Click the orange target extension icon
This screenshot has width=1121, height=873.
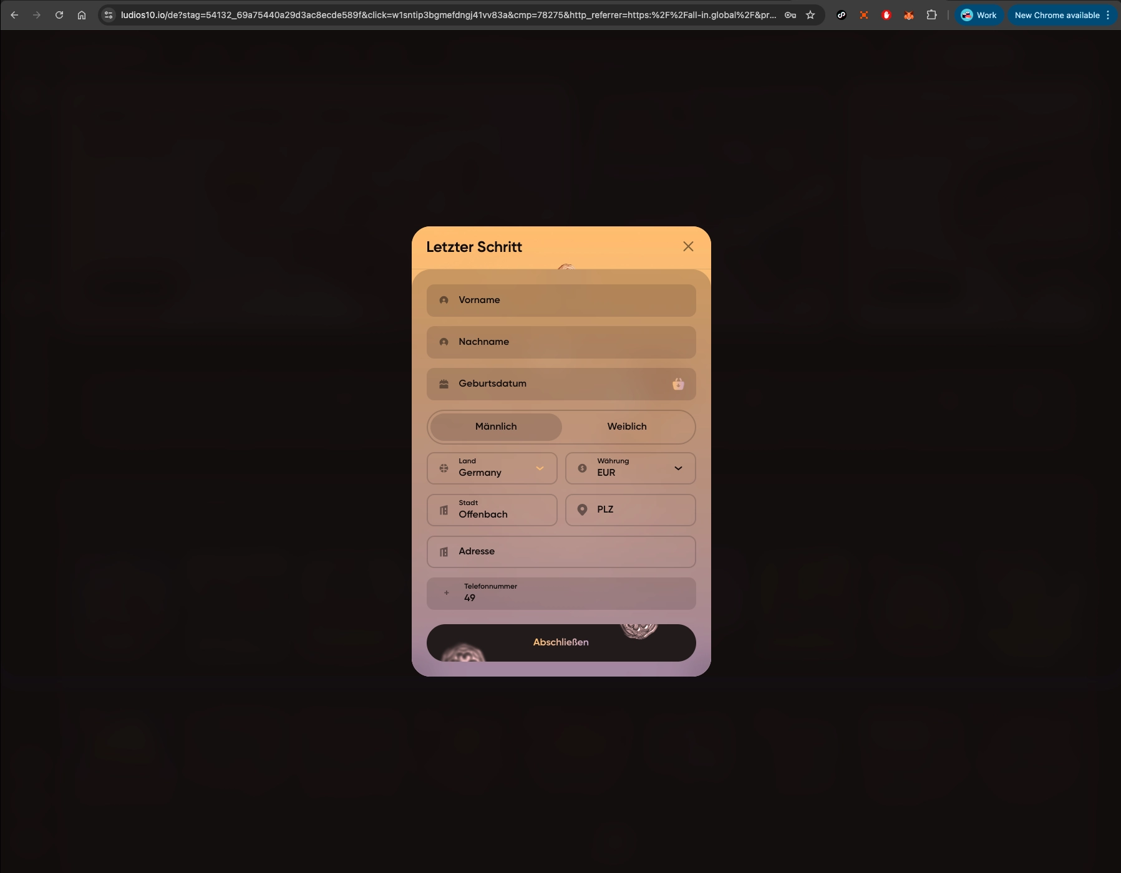tap(864, 15)
